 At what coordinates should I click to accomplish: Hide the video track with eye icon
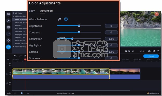10,73
